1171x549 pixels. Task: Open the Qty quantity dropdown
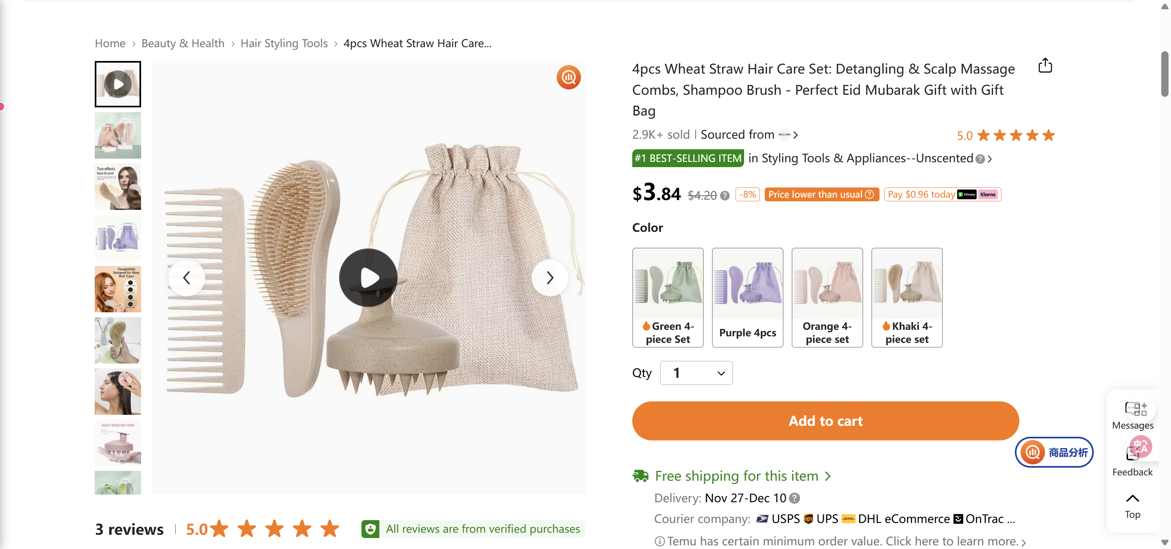(x=696, y=373)
